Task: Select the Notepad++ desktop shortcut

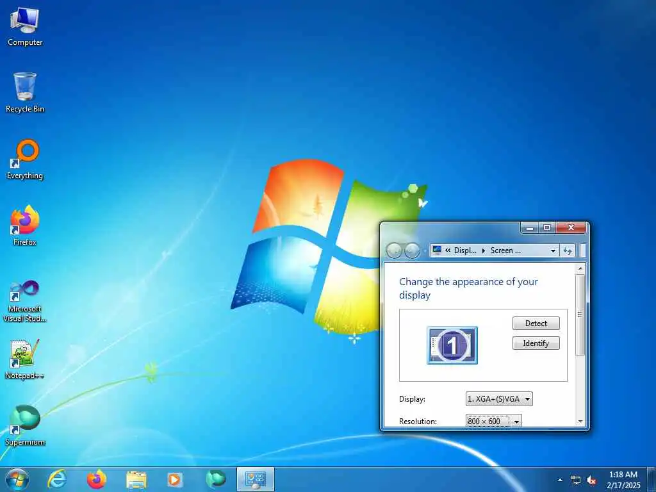Action: [x=25, y=359]
